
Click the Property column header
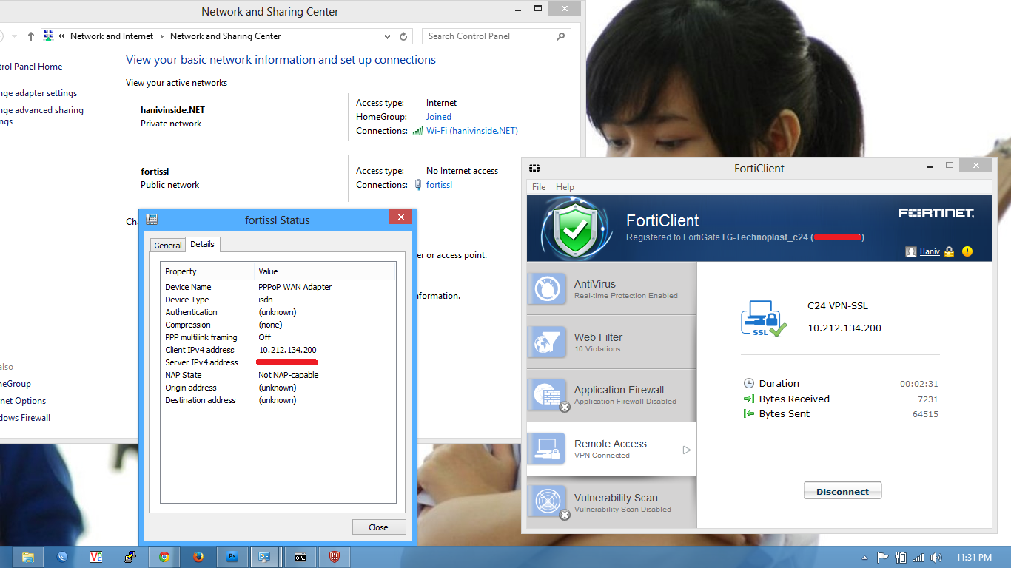(x=207, y=271)
